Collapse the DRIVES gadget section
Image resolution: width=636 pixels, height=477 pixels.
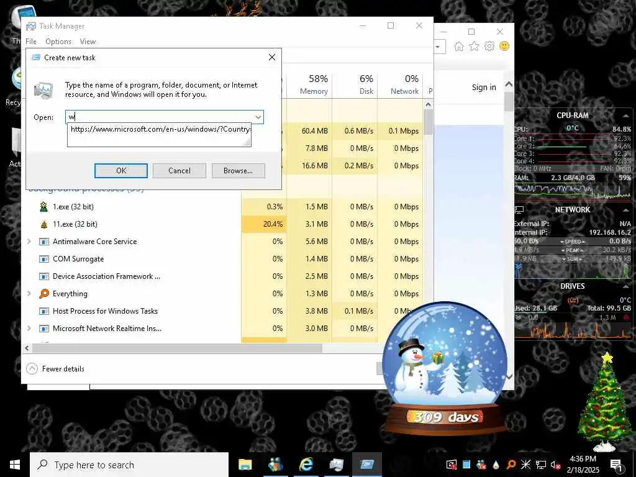pos(626,286)
